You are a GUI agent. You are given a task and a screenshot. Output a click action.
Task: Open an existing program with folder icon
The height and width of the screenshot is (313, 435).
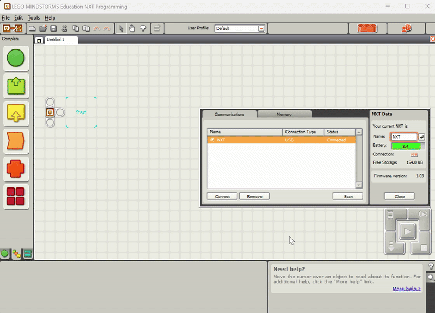[43, 28]
